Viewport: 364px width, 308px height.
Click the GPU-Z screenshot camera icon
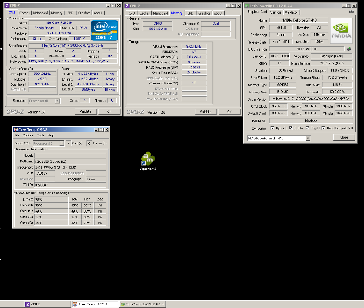tap(351, 11)
